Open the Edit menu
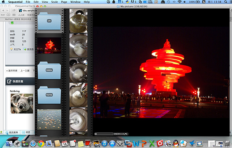This screenshot has height=148, width=232. click(x=36, y=2)
